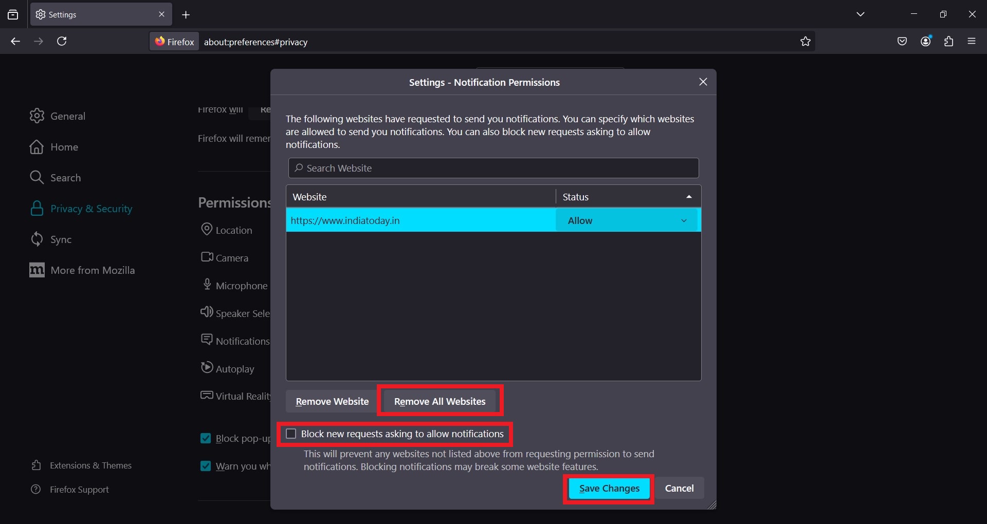Click the Privacy padlock icon

pyautogui.click(x=36, y=208)
